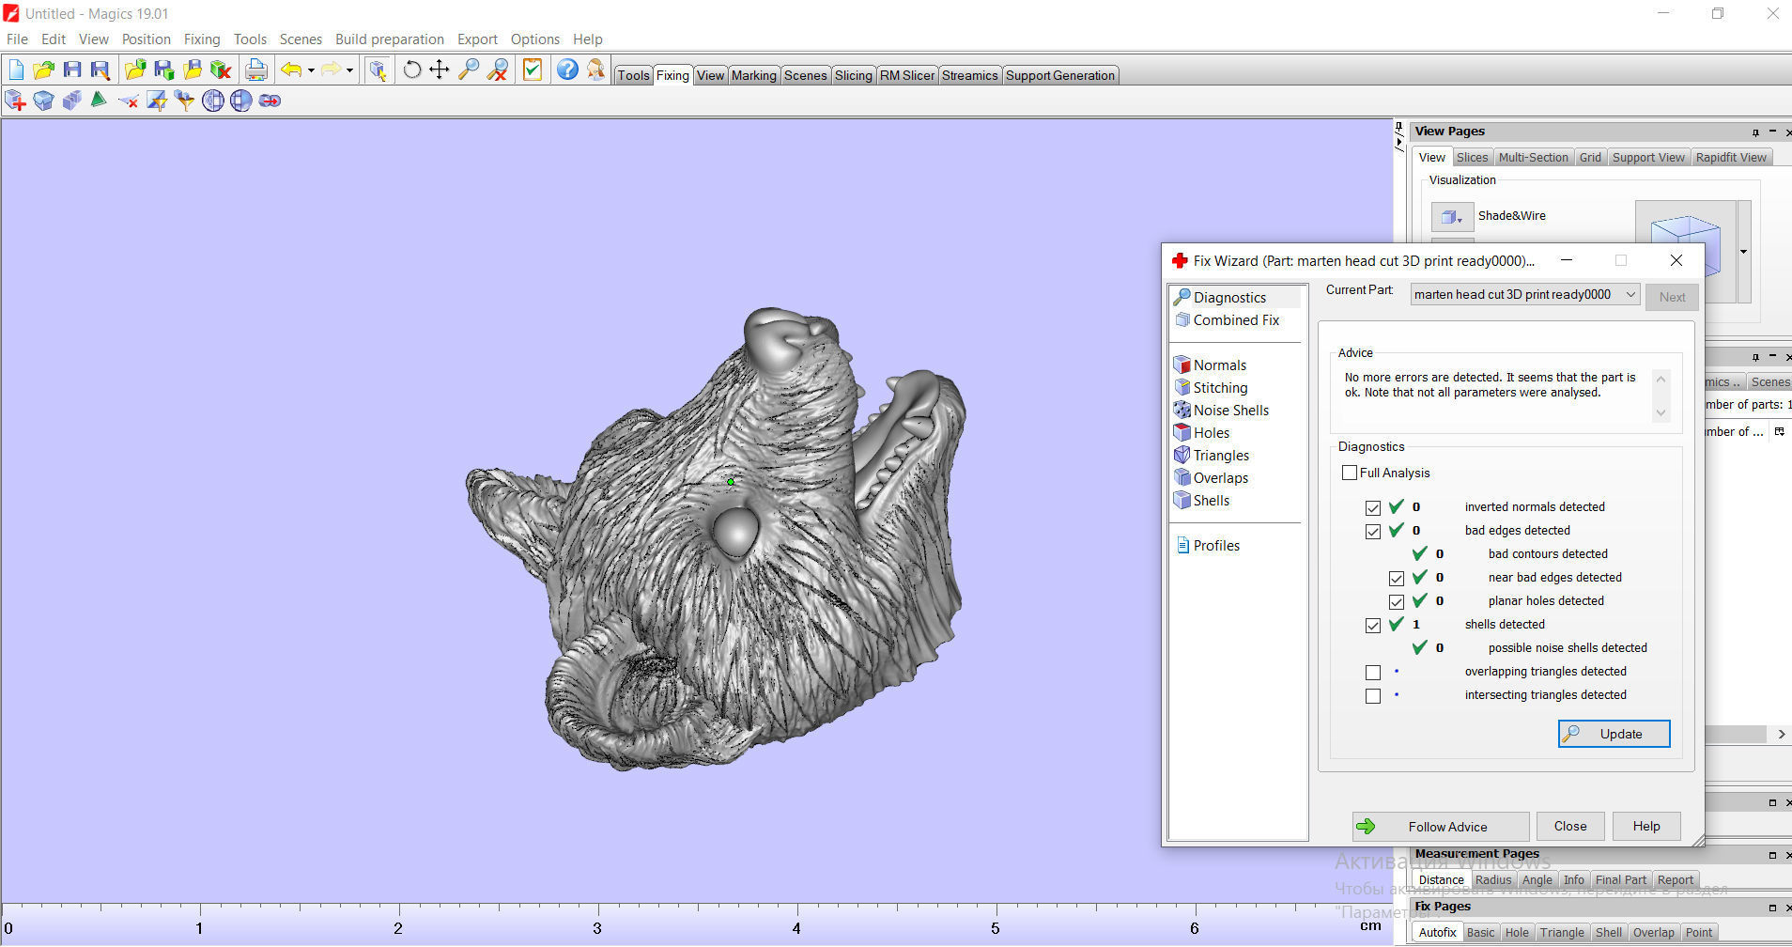Create a new scene with the blank page icon
1792x947 pixels.
16,70
